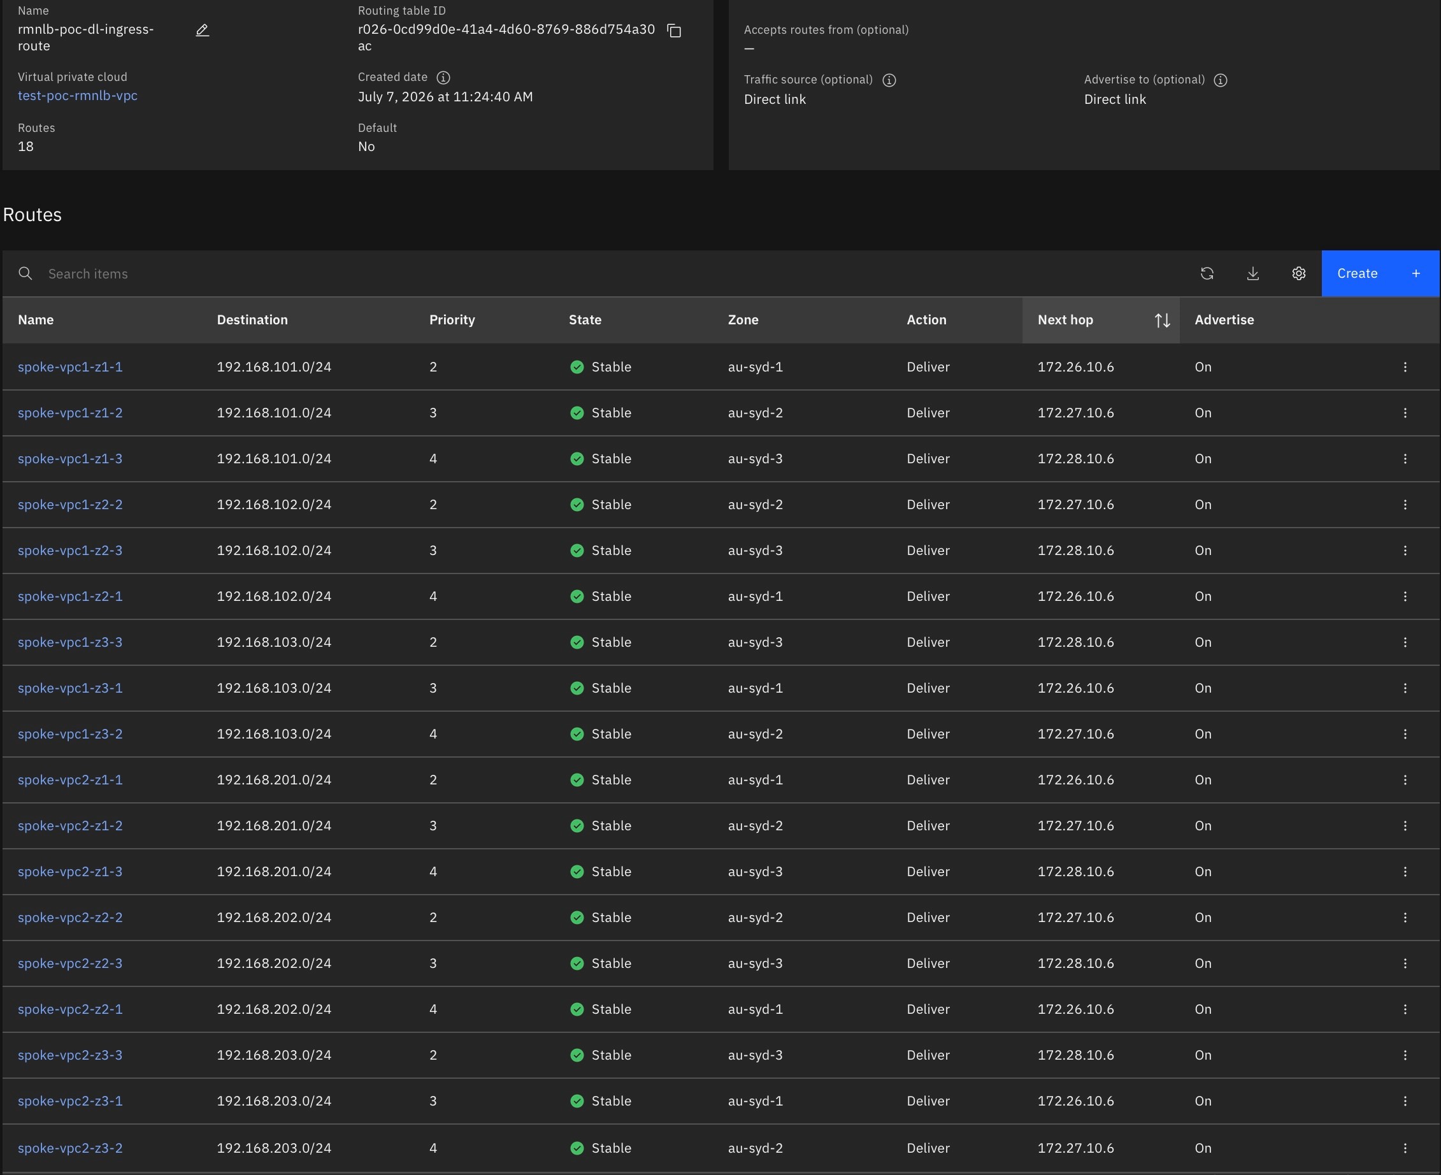Open route spoke-vpc2-z1-2
Screen dimensions: 1441x1175
coord(70,826)
